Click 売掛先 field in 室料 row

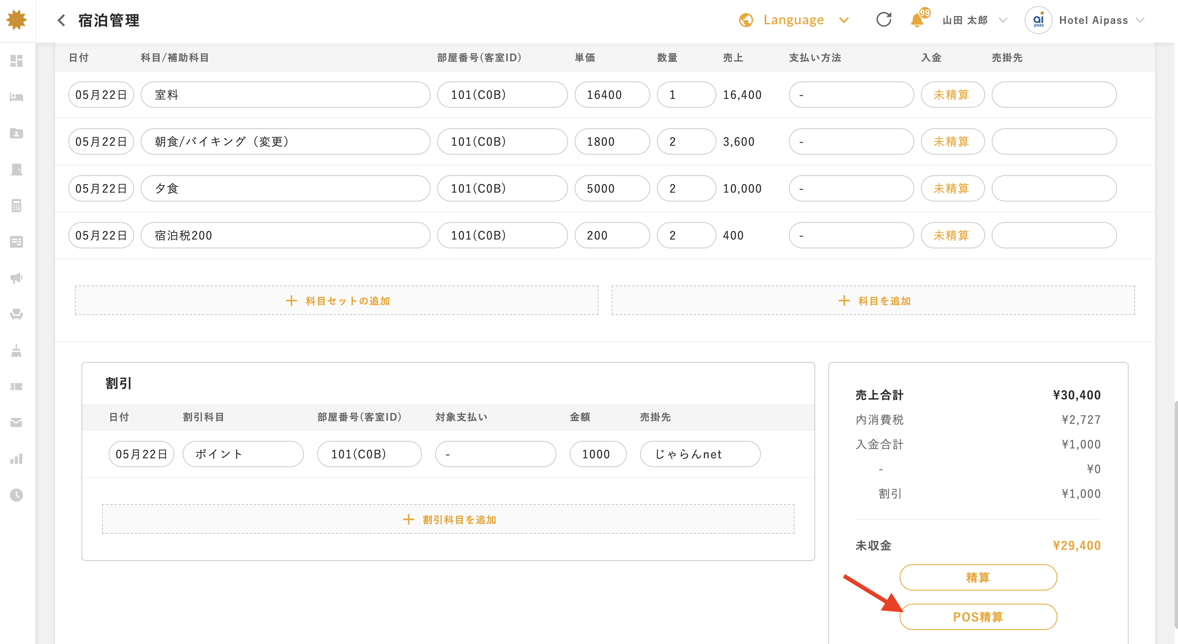(1054, 95)
